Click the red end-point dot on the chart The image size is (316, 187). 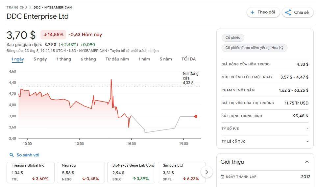tap(196, 116)
